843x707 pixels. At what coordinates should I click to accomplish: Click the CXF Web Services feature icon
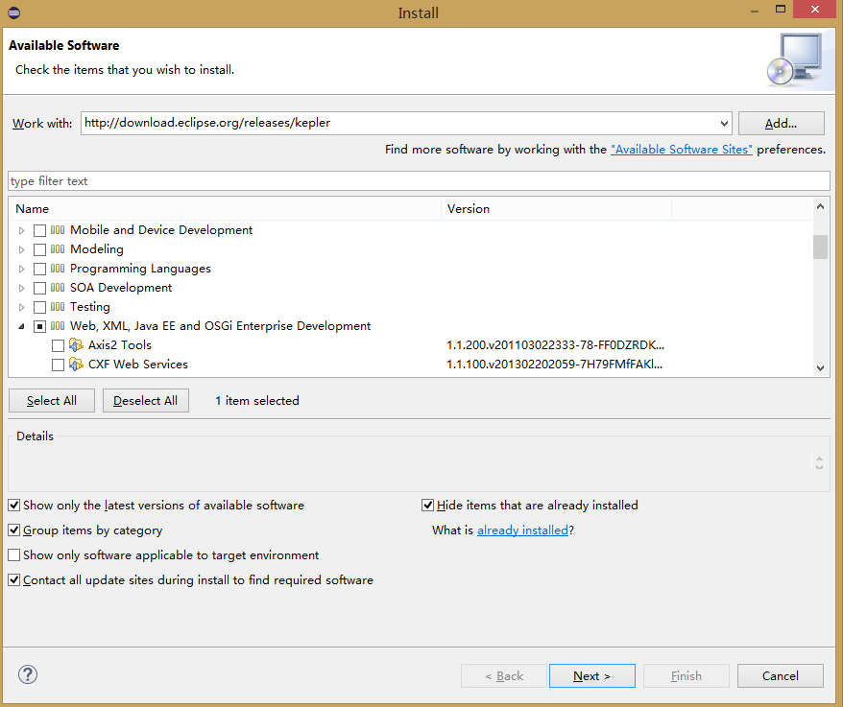[77, 365]
